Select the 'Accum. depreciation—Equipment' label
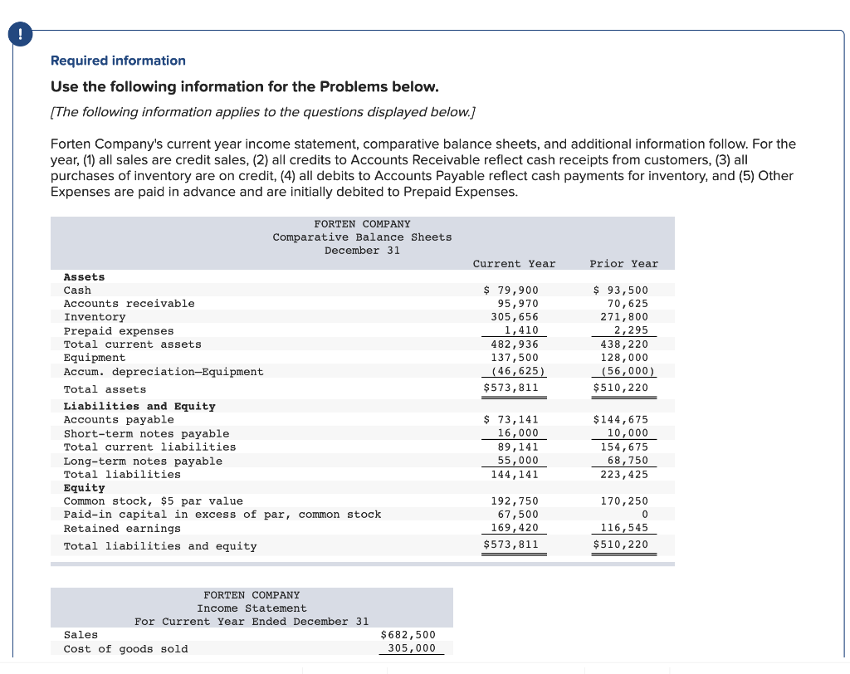Viewport: 850px width, 674px height. pos(164,372)
